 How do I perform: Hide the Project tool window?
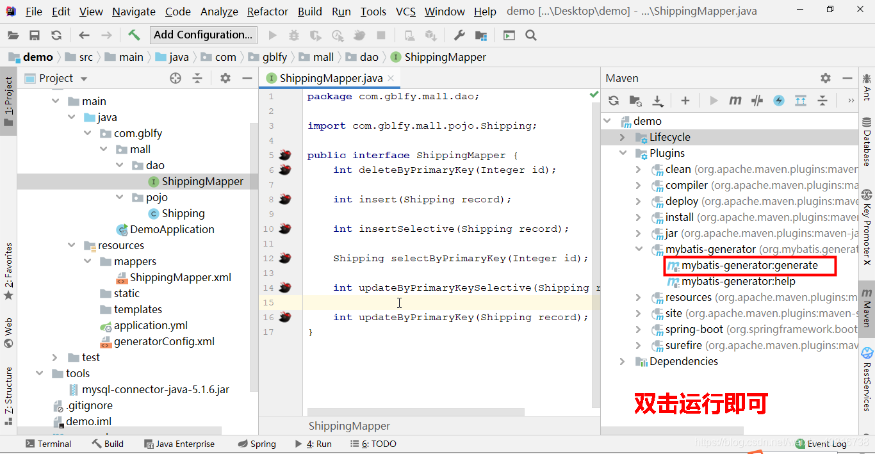click(247, 78)
